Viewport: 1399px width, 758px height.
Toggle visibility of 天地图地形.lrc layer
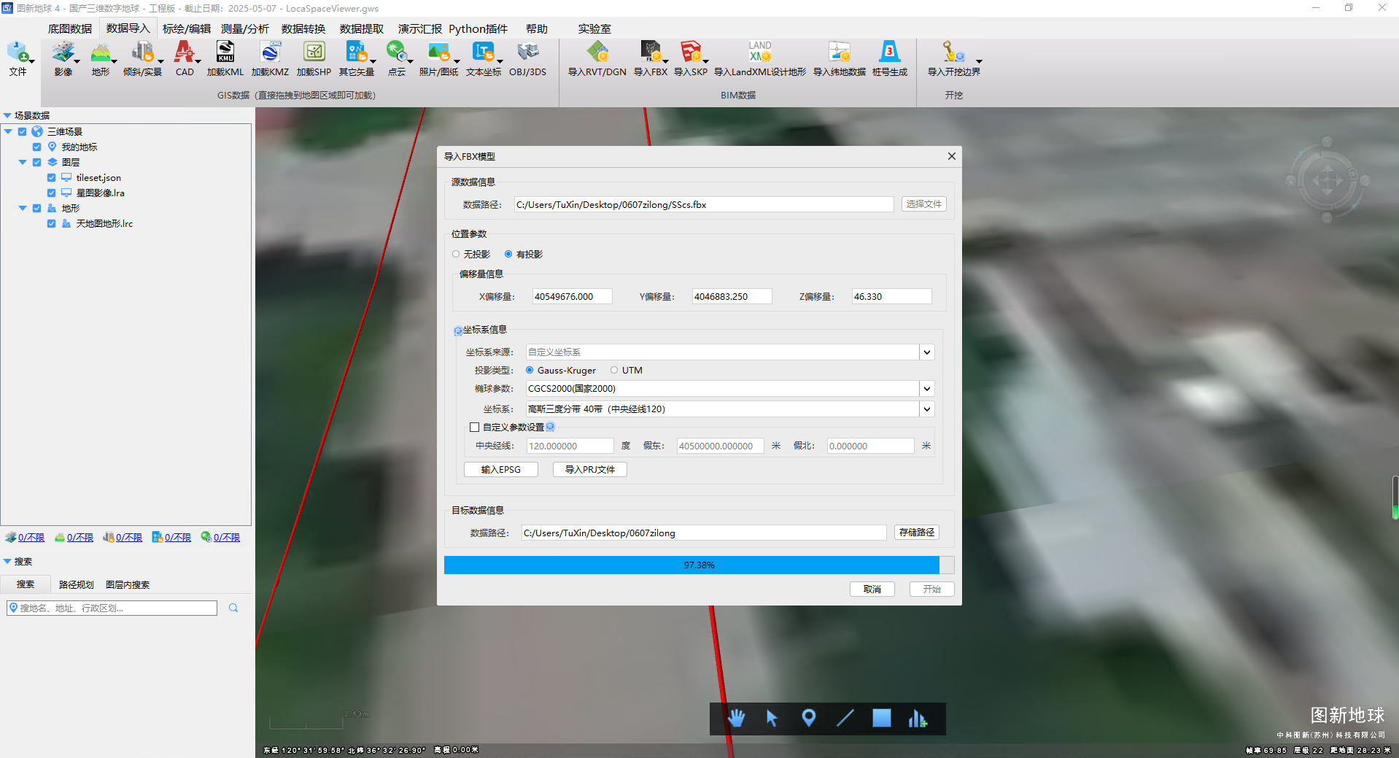[51, 223]
